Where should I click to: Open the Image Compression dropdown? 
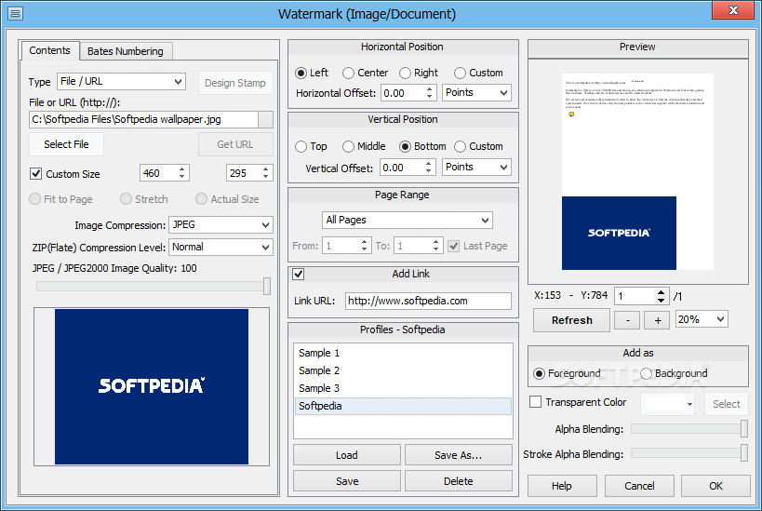point(221,225)
